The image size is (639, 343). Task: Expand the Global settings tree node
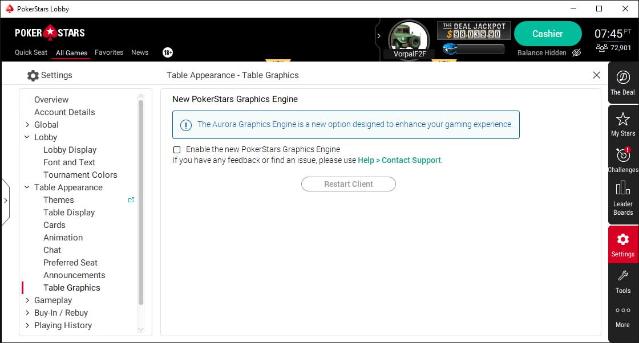click(x=27, y=125)
